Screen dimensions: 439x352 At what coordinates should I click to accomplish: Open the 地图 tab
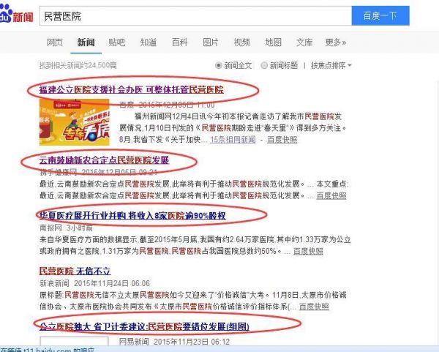tap(273, 42)
